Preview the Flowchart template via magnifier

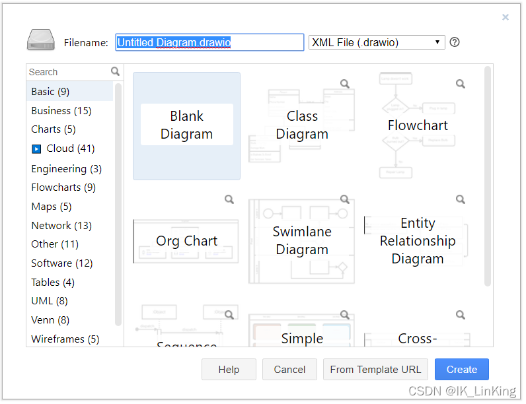pos(460,84)
